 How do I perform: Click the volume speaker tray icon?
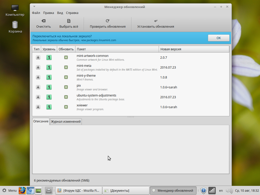pyautogui.click(x=229, y=190)
